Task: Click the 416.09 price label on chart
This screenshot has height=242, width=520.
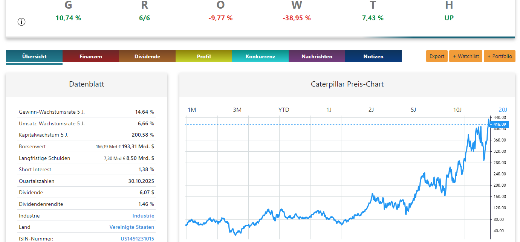Action: [x=500, y=124]
